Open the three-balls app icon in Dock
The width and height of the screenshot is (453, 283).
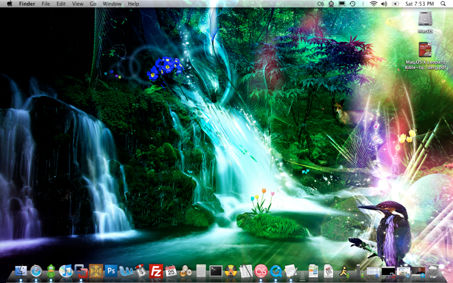186,272
